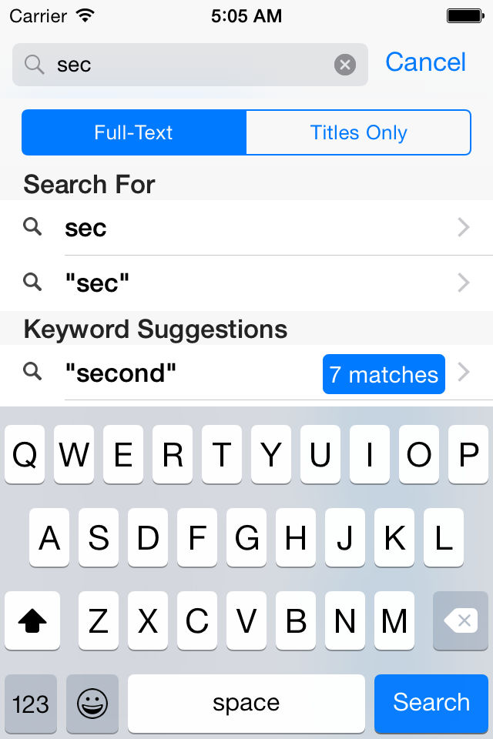The image size is (493, 739).
Task: Tap magnifier icon beside quoted "sec" row
Action: (x=32, y=282)
